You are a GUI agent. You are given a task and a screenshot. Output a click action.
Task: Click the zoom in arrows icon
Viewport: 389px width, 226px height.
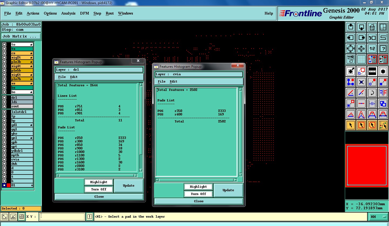361,49
